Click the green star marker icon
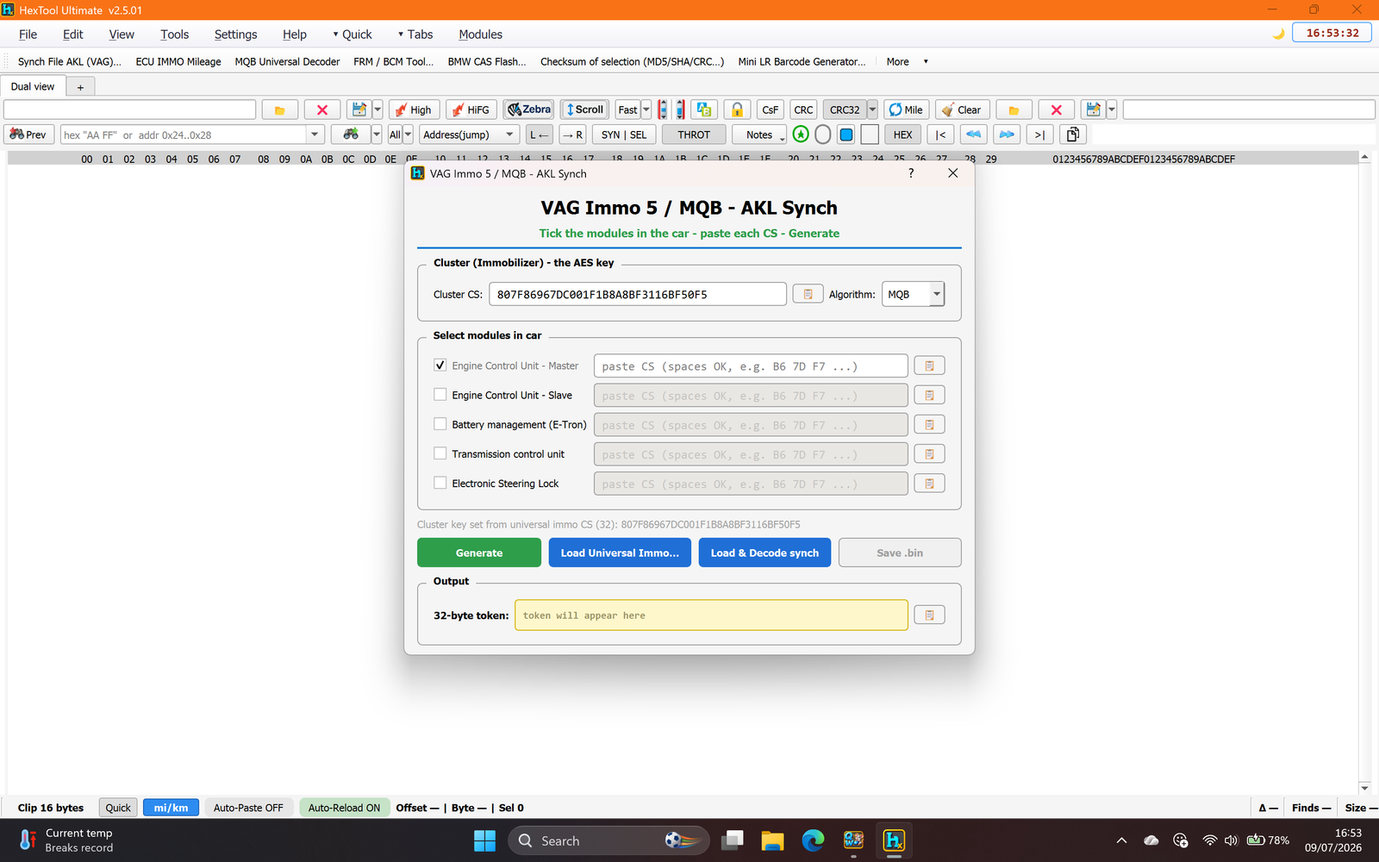The width and height of the screenshot is (1379, 862). click(x=801, y=134)
